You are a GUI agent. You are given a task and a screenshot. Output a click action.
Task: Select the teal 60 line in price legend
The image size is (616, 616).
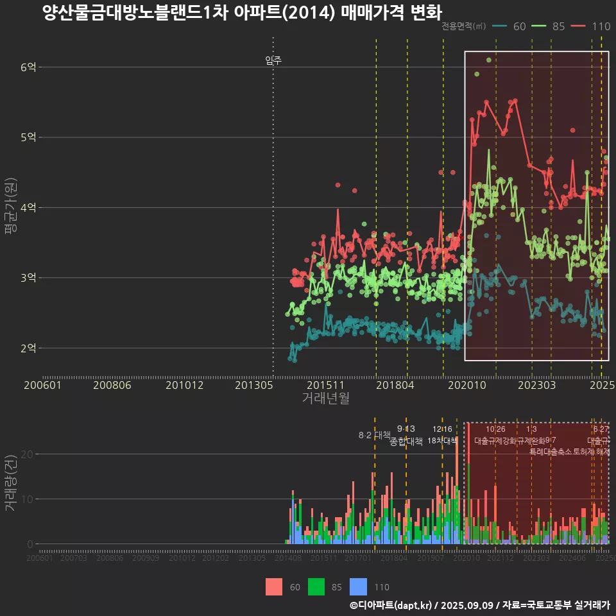click(x=499, y=26)
